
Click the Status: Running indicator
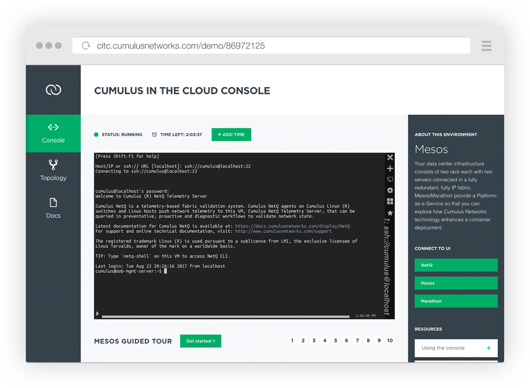click(x=118, y=135)
